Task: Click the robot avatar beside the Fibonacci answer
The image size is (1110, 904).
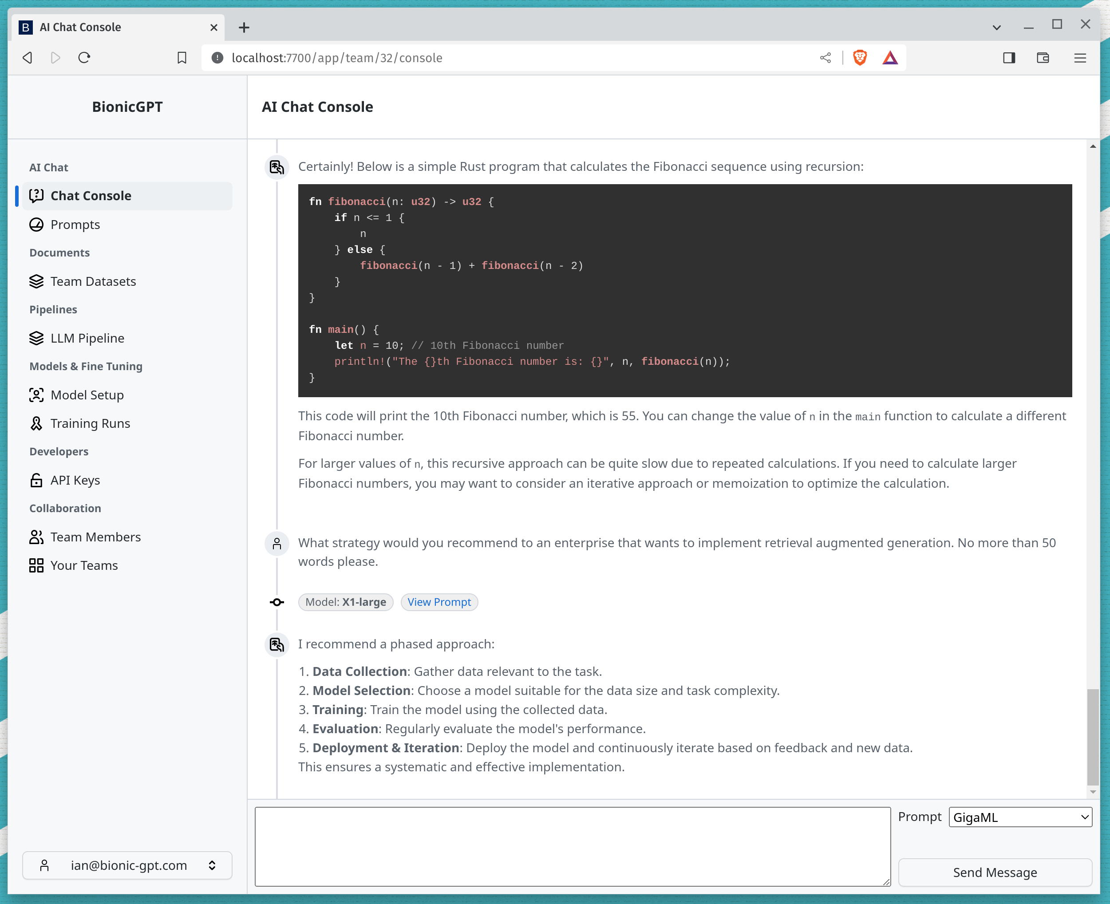Action: tap(277, 167)
